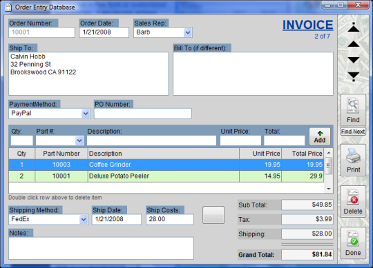Image resolution: width=373 pixels, height=268 pixels.
Task: Click the PO Number field
Action: pyautogui.click(x=143, y=114)
